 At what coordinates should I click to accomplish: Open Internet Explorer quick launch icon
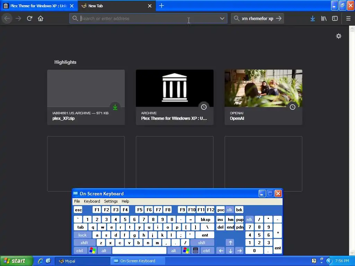coord(41,261)
